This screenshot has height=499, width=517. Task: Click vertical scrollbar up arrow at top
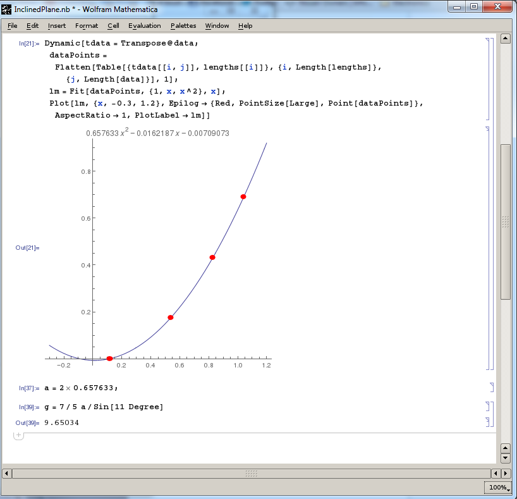coord(505,39)
